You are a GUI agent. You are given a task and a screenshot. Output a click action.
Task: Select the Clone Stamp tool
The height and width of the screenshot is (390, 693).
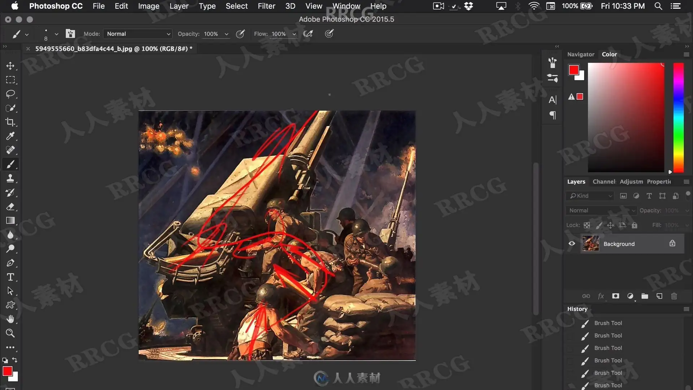pyautogui.click(x=10, y=178)
